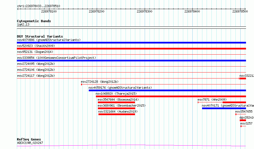
Task: Click the 1q42.13 band label
Action: point(23,24)
